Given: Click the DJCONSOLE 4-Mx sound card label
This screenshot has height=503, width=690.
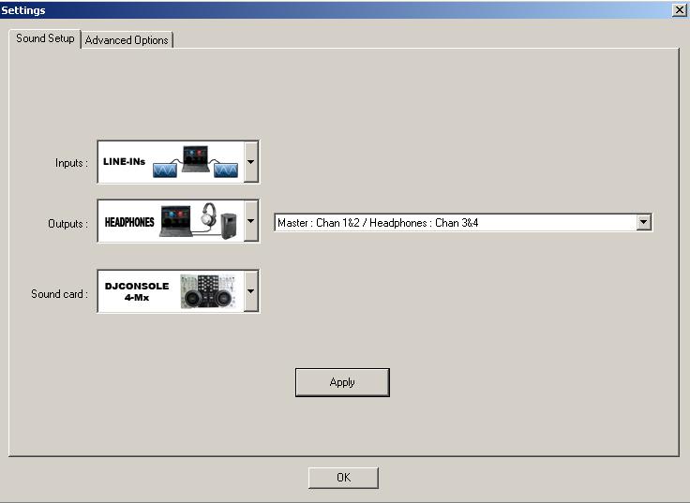Looking at the screenshot, I should (136, 291).
